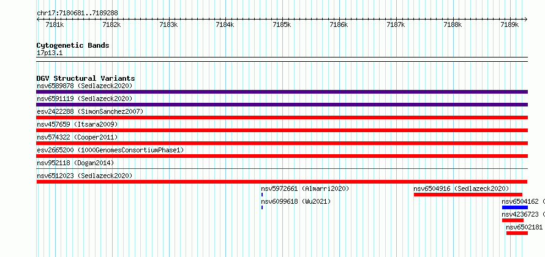Open variant nsv6504916 (Sedlazeck2020) label
The image size is (545, 257).
click(x=461, y=188)
